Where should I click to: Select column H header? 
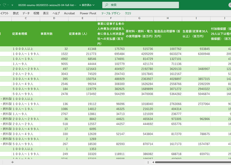pos(168,18)
